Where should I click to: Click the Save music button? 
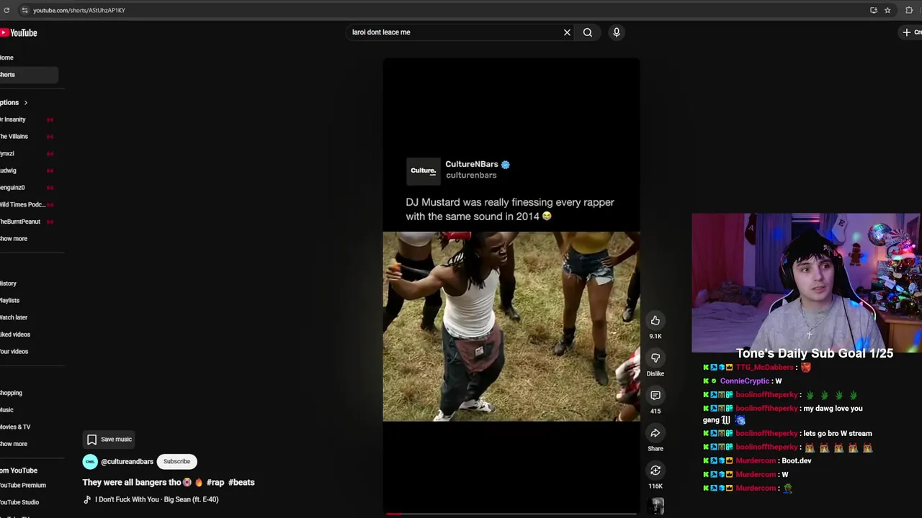coord(109,439)
